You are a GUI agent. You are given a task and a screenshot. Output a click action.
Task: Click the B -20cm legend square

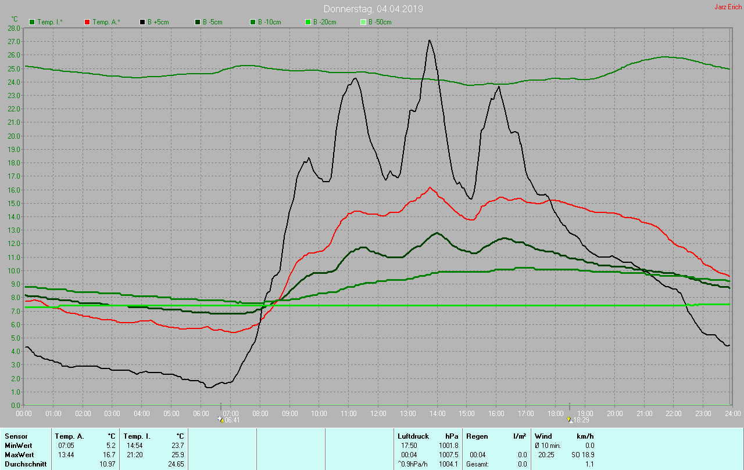[308, 22]
